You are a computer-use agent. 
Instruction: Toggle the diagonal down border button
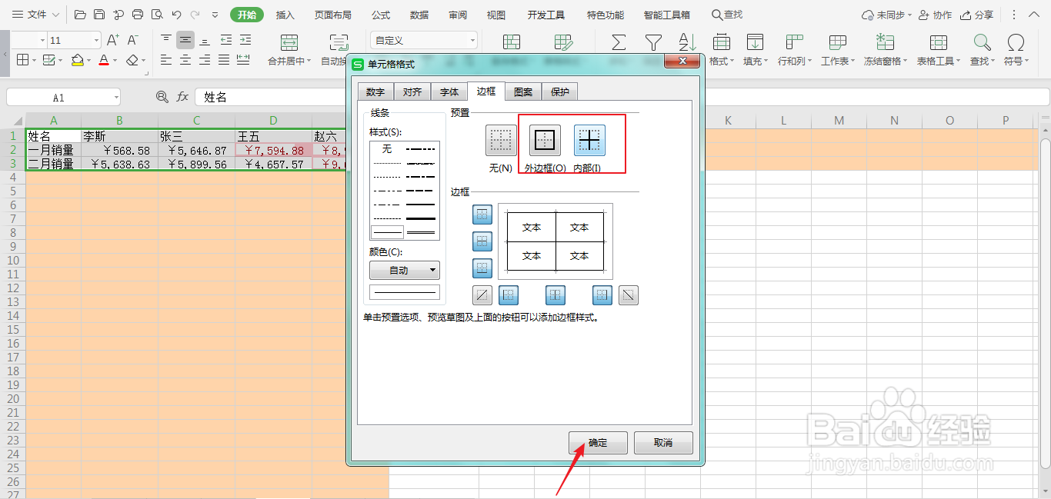pos(629,294)
